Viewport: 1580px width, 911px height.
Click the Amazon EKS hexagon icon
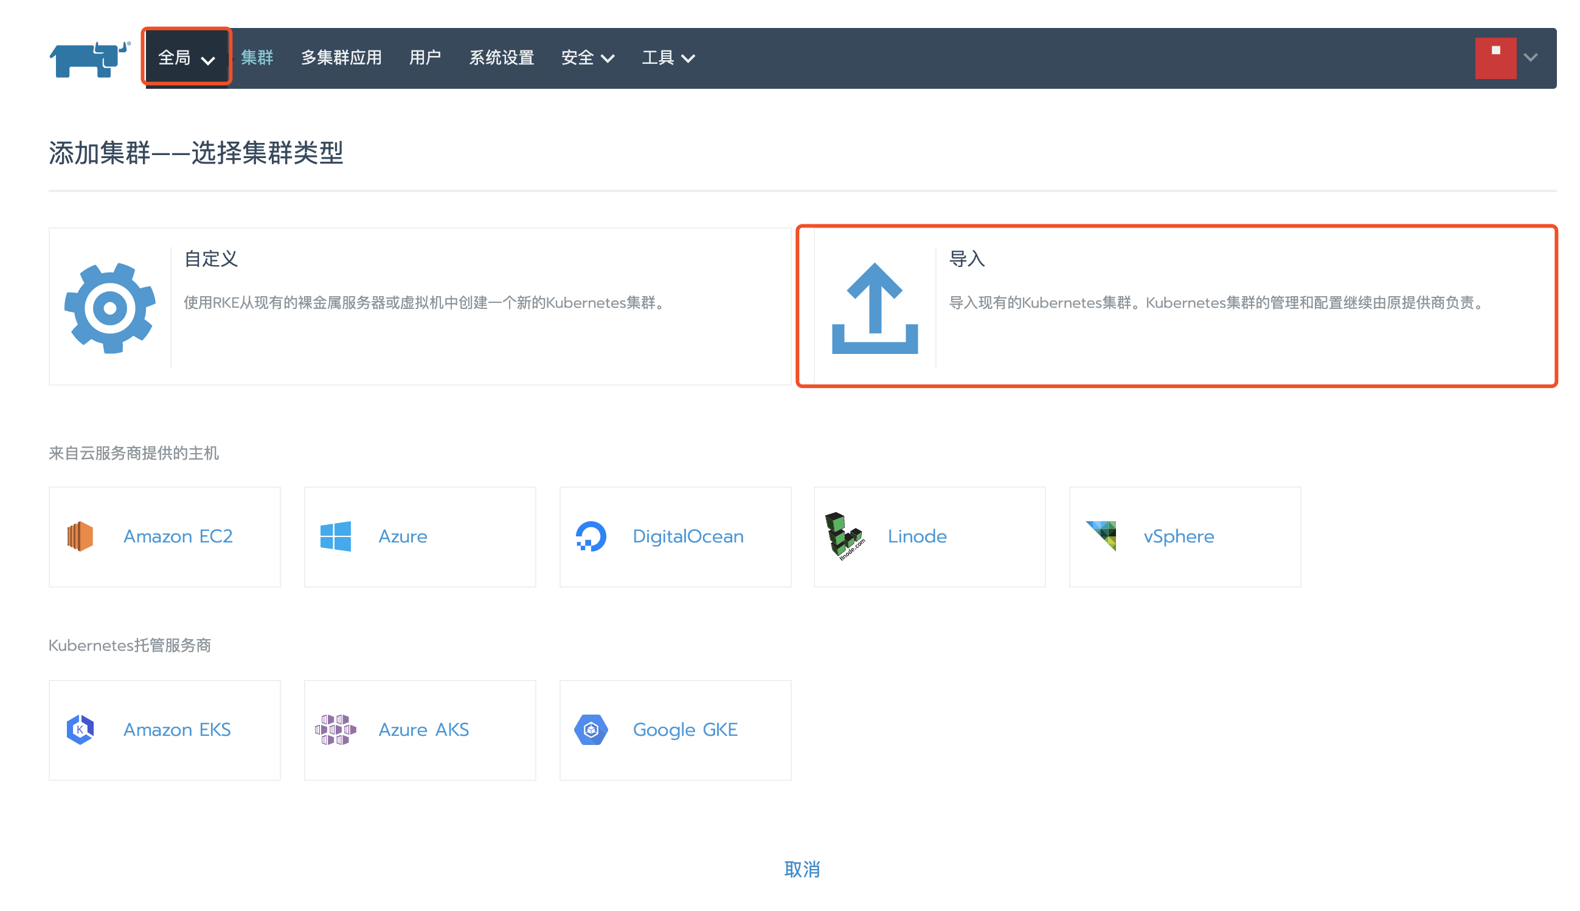click(80, 730)
